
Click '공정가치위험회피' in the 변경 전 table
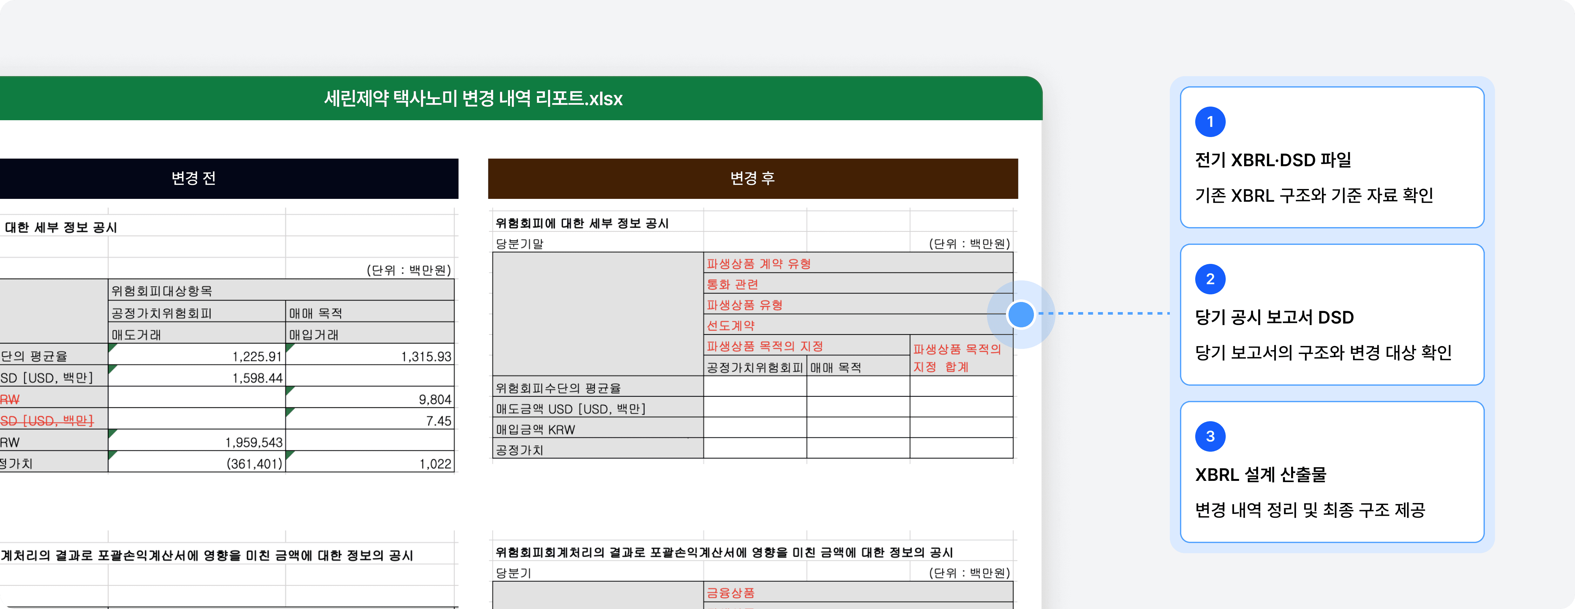click(197, 311)
